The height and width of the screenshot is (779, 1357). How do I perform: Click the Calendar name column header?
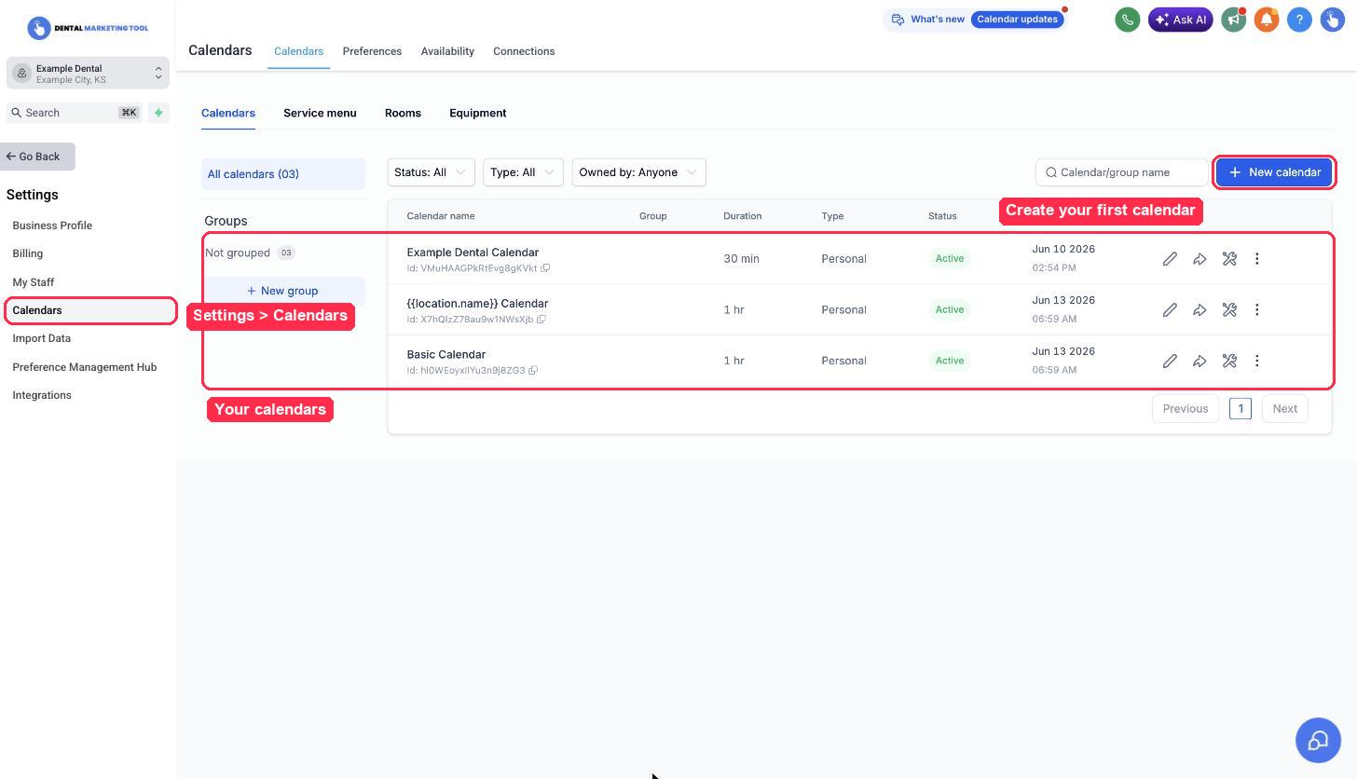pos(441,216)
